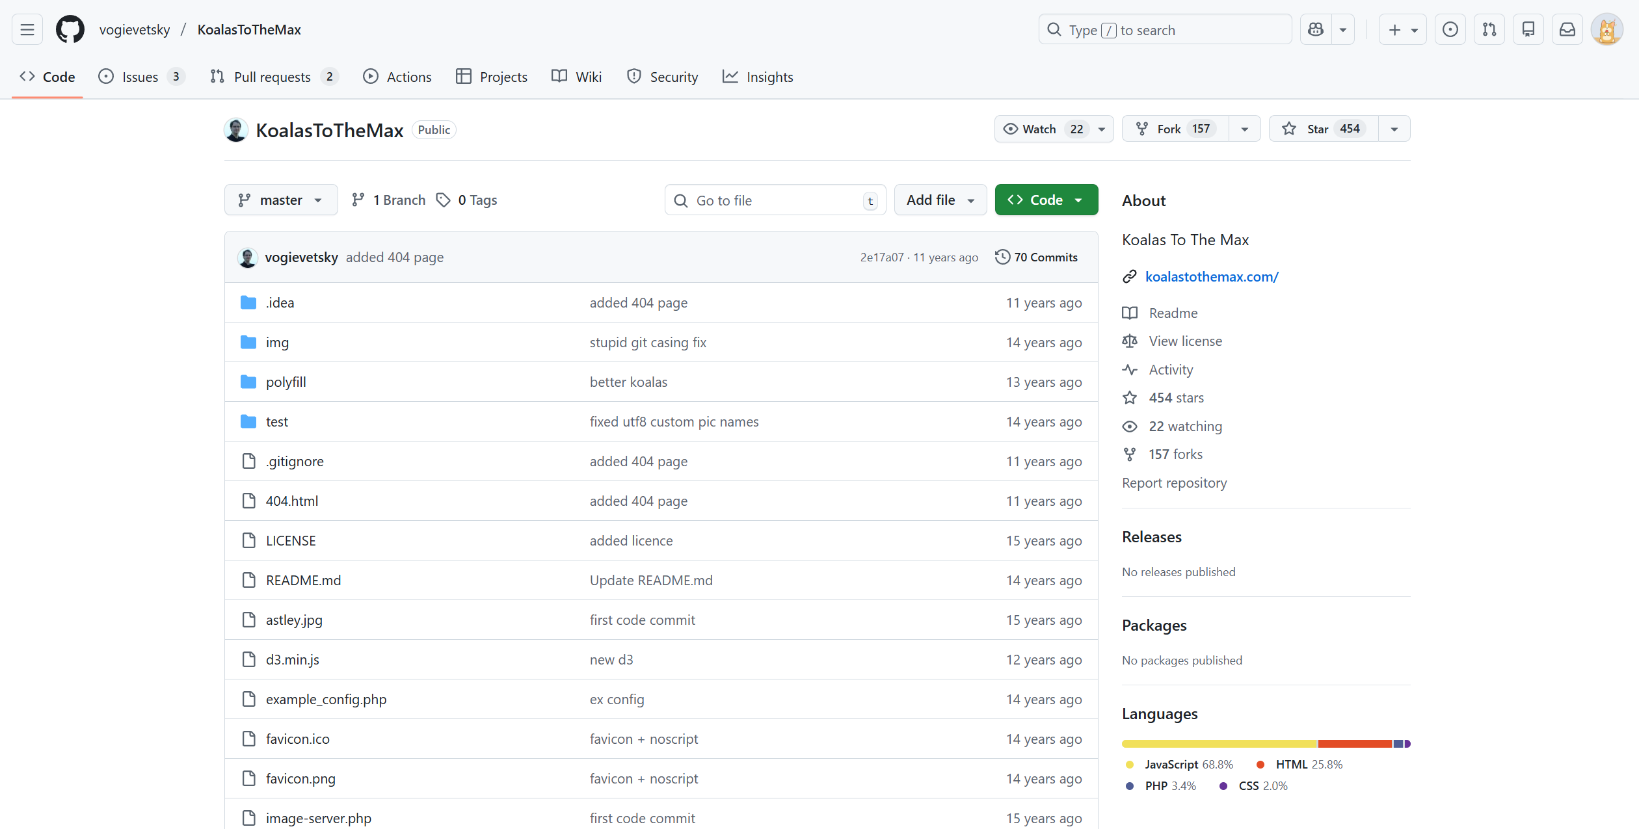The width and height of the screenshot is (1639, 829).
Task: Expand the Add file dropdown
Action: click(940, 200)
